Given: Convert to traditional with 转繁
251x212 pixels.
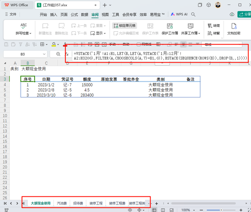Looking at the screenshot, I should 214,33.
